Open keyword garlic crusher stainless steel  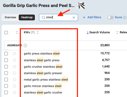coord(43,67)
